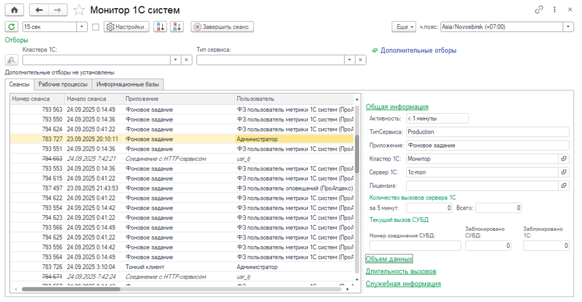Go to the home page icon
This screenshot has height=302, width=582.
[x=14, y=10]
